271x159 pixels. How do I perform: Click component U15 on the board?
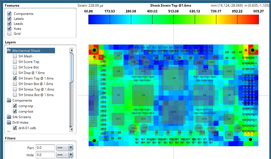pos(143,71)
